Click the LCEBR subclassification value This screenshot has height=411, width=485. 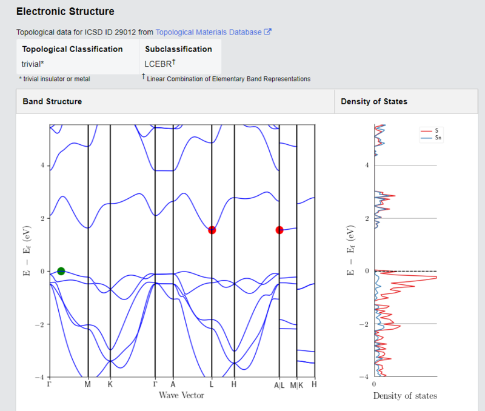160,64
